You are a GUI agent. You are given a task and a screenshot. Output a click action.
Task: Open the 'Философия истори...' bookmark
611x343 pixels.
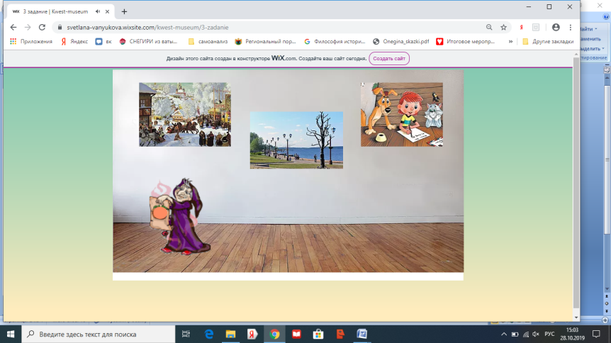(x=335, y=41)
